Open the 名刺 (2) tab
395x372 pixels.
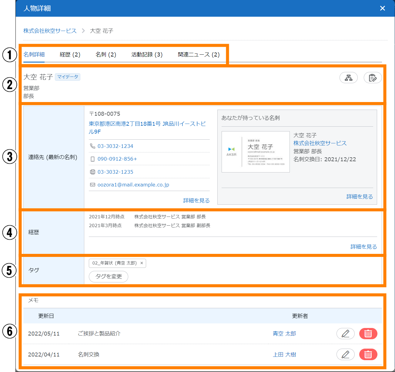click(x=106, y=55)
